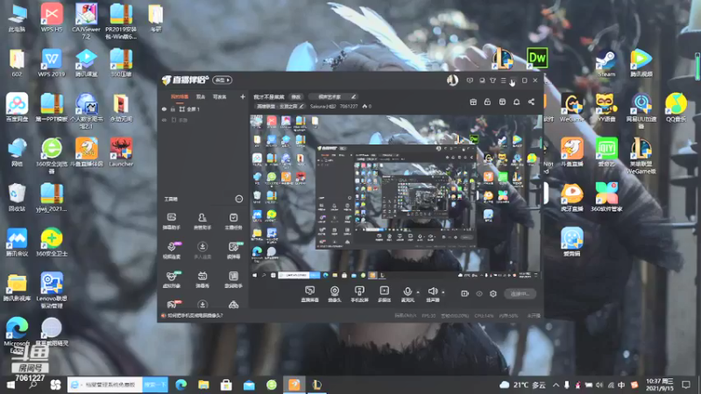Open the 主播任务 tool
This screenshot has width=701, height=394.
tap(233, 222)
